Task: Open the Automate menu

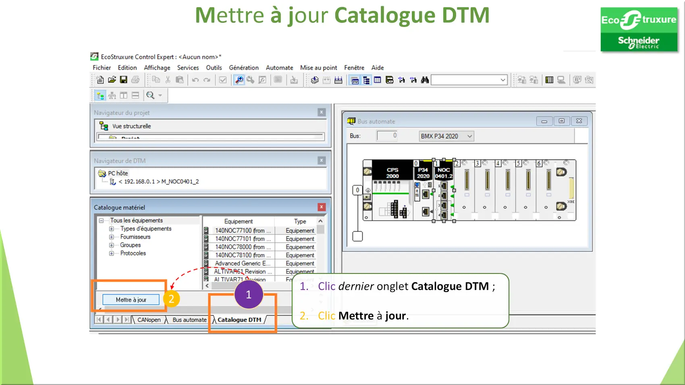Action: [x=279, y=68]
